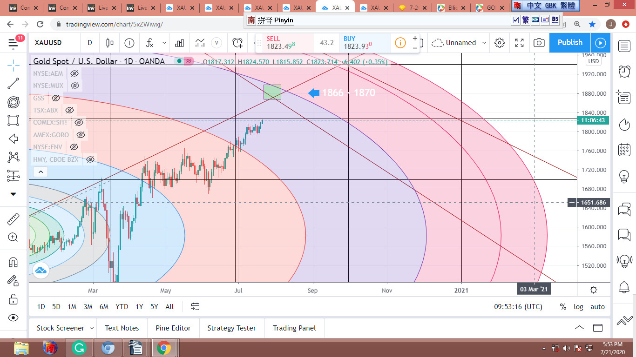Set time range to 6M
The height and width of the screenshot is (357, 636).
104,307
